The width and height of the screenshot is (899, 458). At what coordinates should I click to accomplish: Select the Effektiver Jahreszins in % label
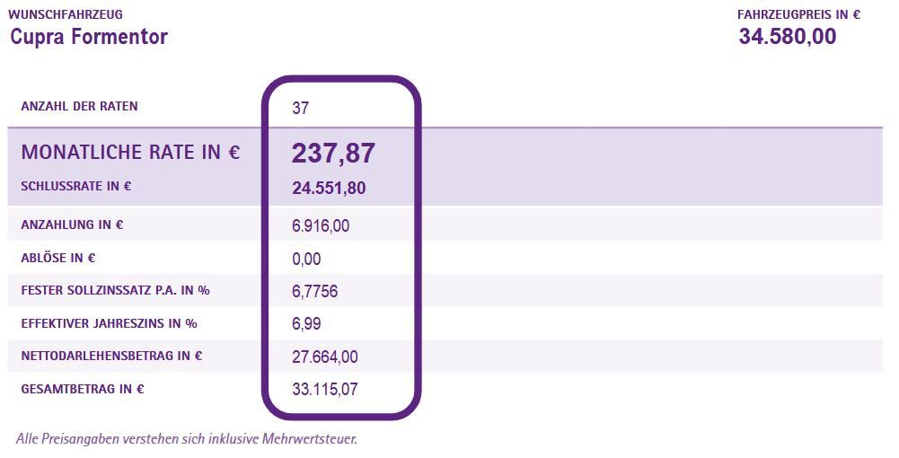click(x=109, y=323)
